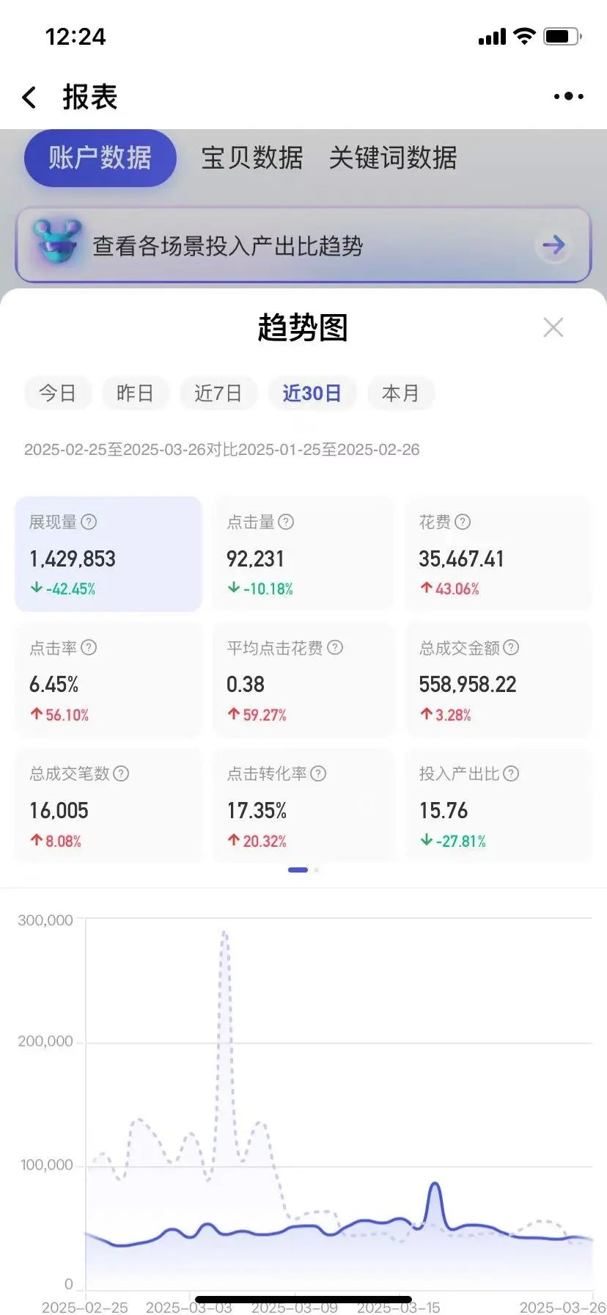
Task: Select the 点击率 metric card
Action: click(x=108, y=680)
